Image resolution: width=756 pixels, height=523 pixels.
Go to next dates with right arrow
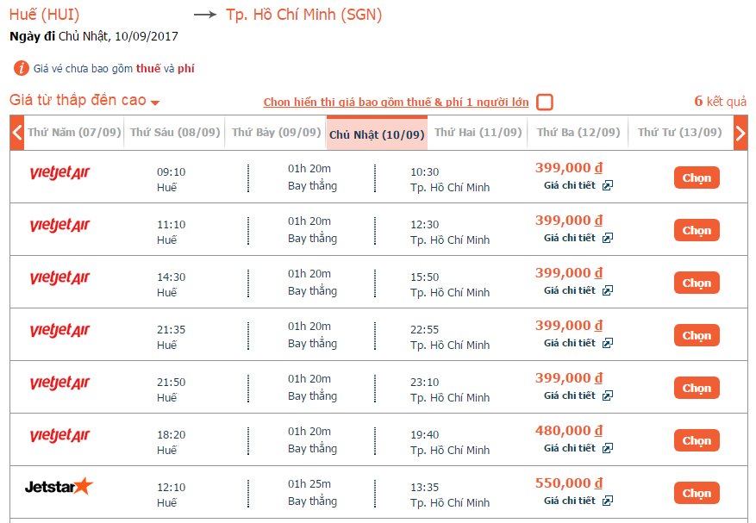[x=740, y=133]
